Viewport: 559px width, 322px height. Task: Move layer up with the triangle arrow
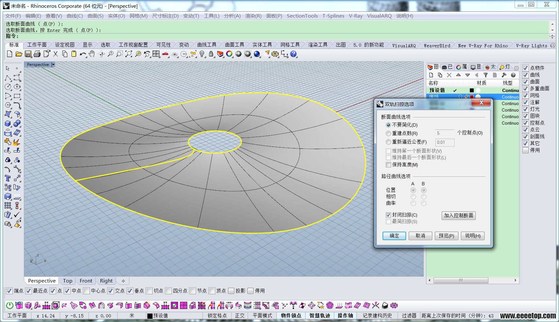click(458, 75)
